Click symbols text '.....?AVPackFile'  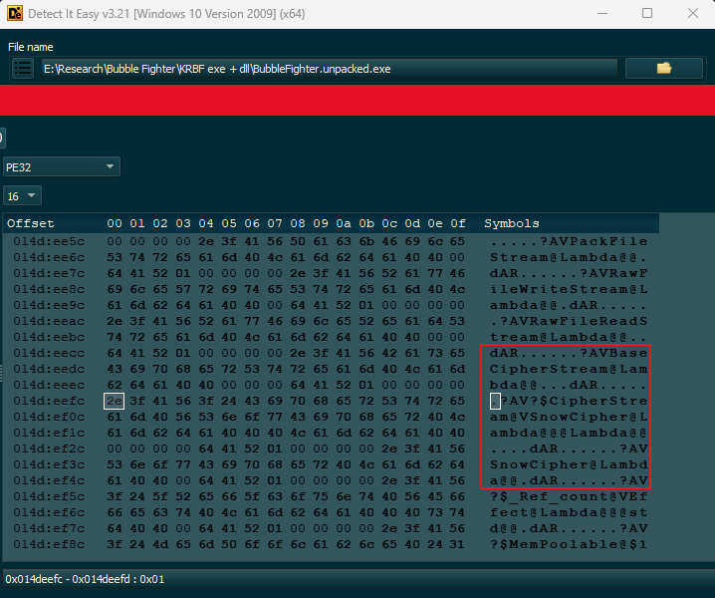coord(569,241)
